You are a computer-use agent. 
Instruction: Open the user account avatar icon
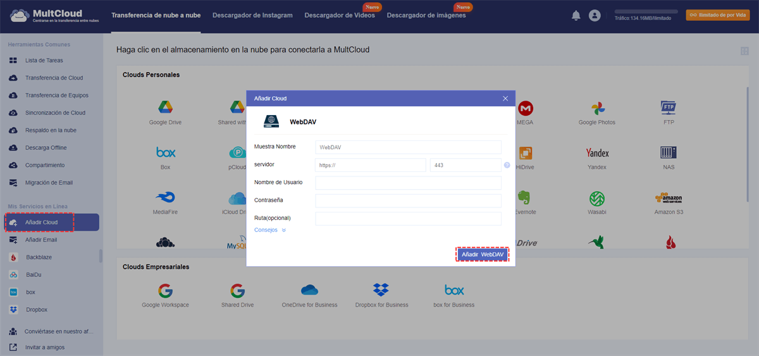(595, 15)
